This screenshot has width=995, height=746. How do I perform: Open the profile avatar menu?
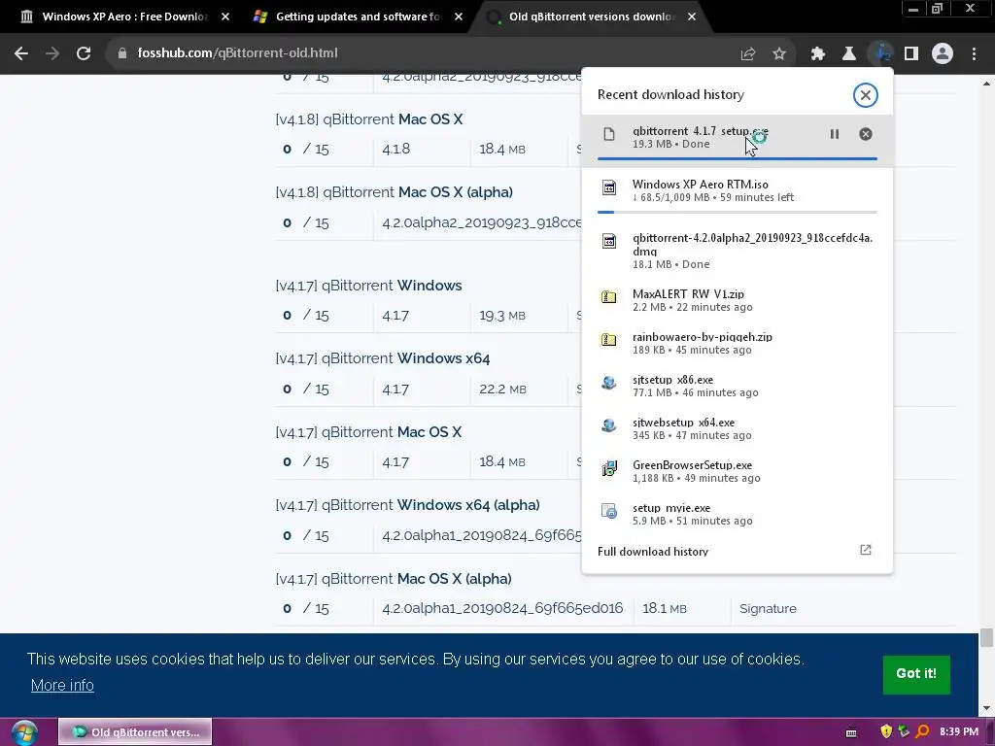click(x=943, y=54)
